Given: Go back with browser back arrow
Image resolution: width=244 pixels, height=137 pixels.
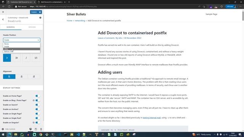Looking at the screenshot, I should (3, 6).
